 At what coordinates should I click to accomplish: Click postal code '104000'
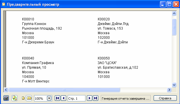pos(28,77)
